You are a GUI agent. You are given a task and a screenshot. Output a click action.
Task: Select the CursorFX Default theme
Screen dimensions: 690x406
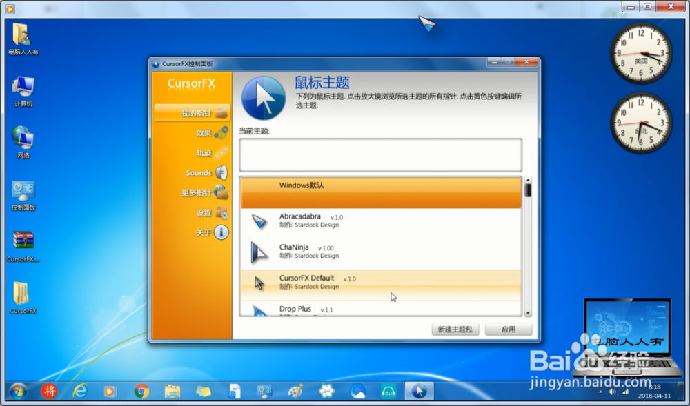click(381, 285)
